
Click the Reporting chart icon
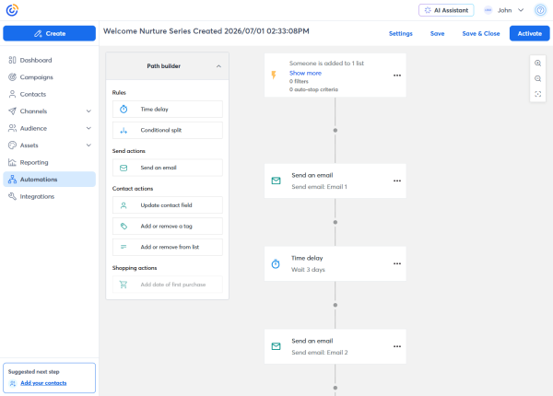pos(12,162)
